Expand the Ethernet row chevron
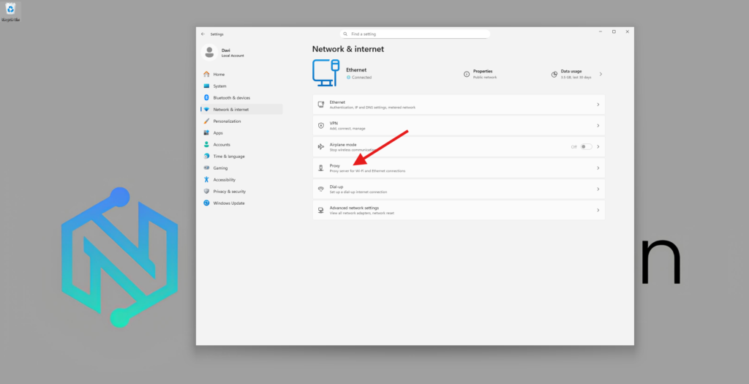Viewport: 749px width, 384px height. (x=598, y=105)
